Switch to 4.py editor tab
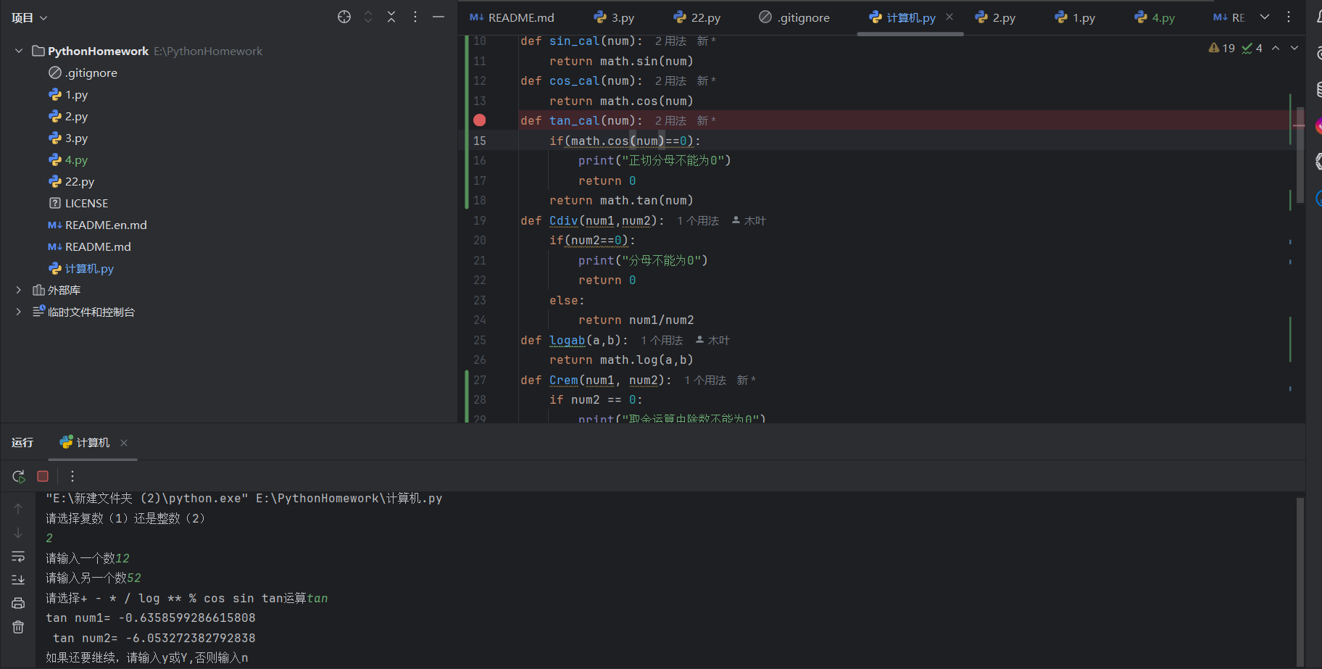Image resolution: width=1322 pixels, height=669 pixels. [x=1155, y=17]
